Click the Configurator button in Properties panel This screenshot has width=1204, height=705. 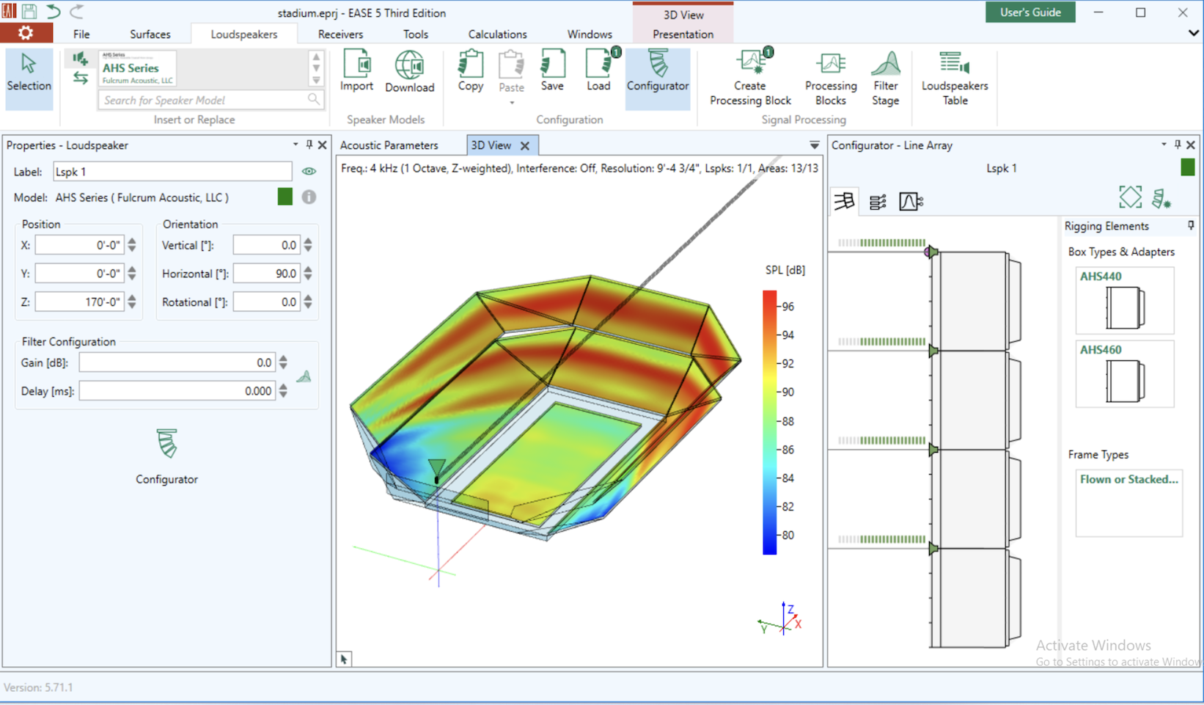166,456
